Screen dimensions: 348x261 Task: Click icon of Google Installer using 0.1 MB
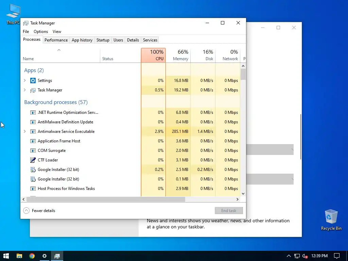[33, 179]
